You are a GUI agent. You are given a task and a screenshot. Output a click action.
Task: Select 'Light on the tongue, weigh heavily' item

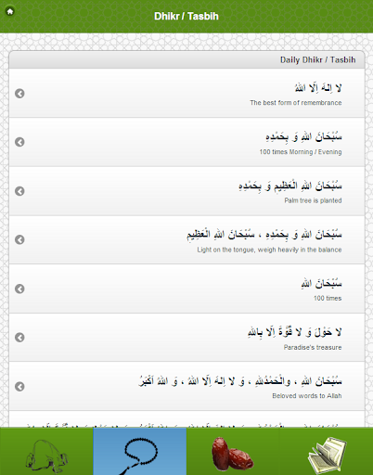coord(186,239)
